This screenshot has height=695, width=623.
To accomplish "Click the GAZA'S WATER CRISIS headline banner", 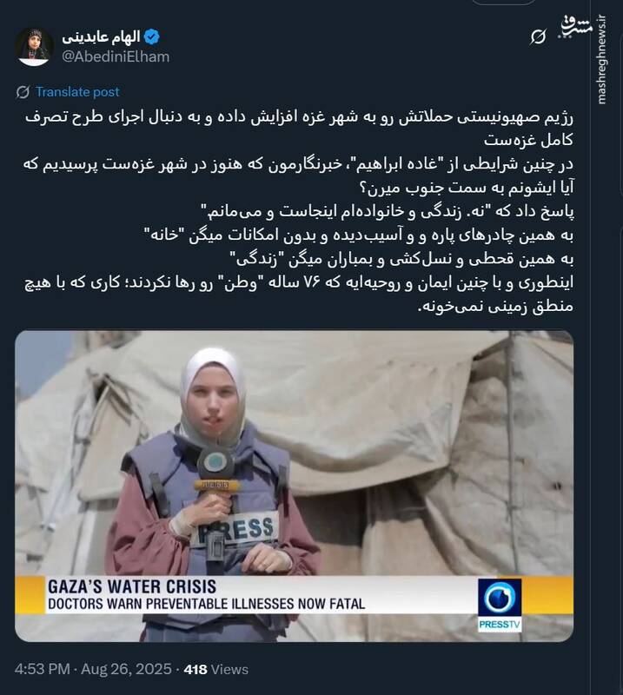I will (132, 586).
